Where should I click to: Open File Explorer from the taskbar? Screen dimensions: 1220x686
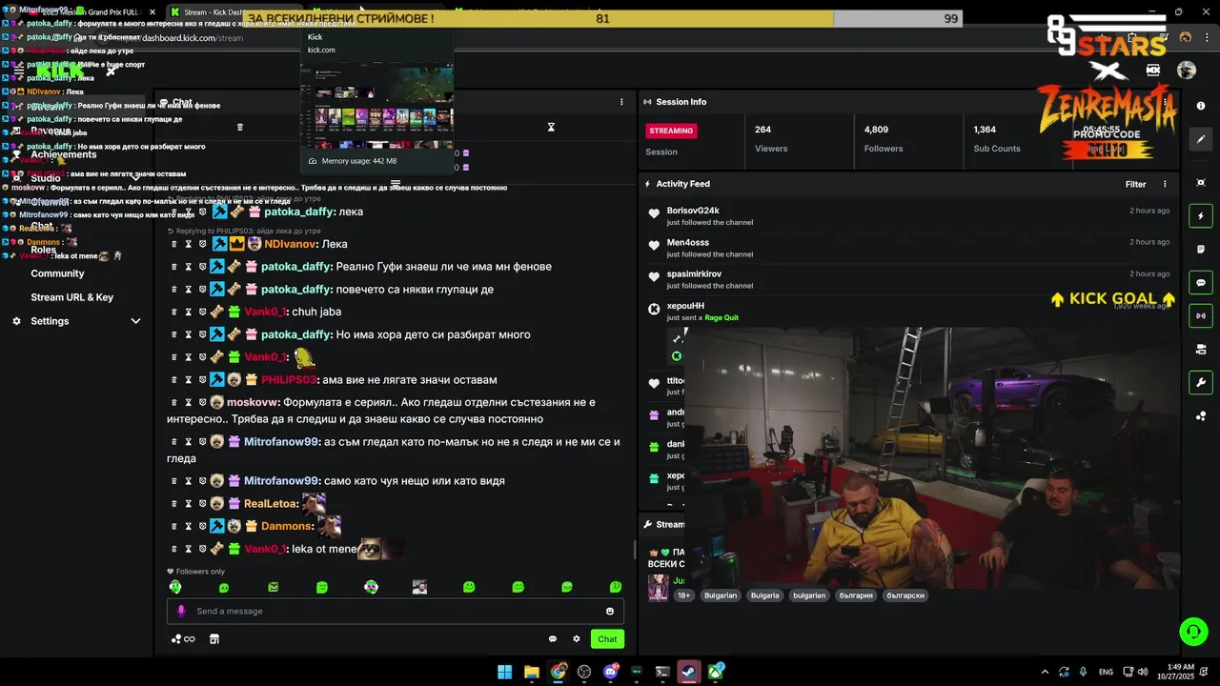pos(531,672)
